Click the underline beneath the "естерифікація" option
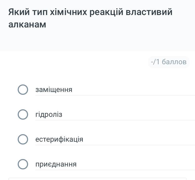The width and height of the screenshot is (195, 180). [114, 145]
